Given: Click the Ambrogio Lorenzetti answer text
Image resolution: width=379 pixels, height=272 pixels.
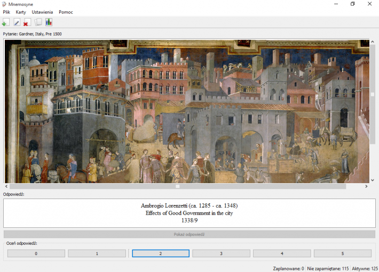Looking at the screenshot, I should 189,205.
